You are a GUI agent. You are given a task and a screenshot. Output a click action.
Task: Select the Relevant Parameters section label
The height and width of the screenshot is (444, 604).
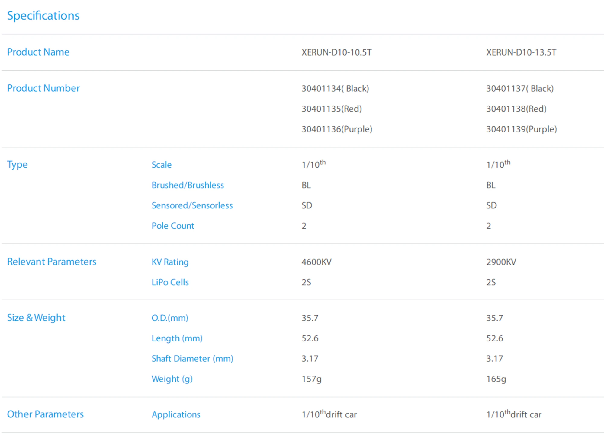point(52,262)
